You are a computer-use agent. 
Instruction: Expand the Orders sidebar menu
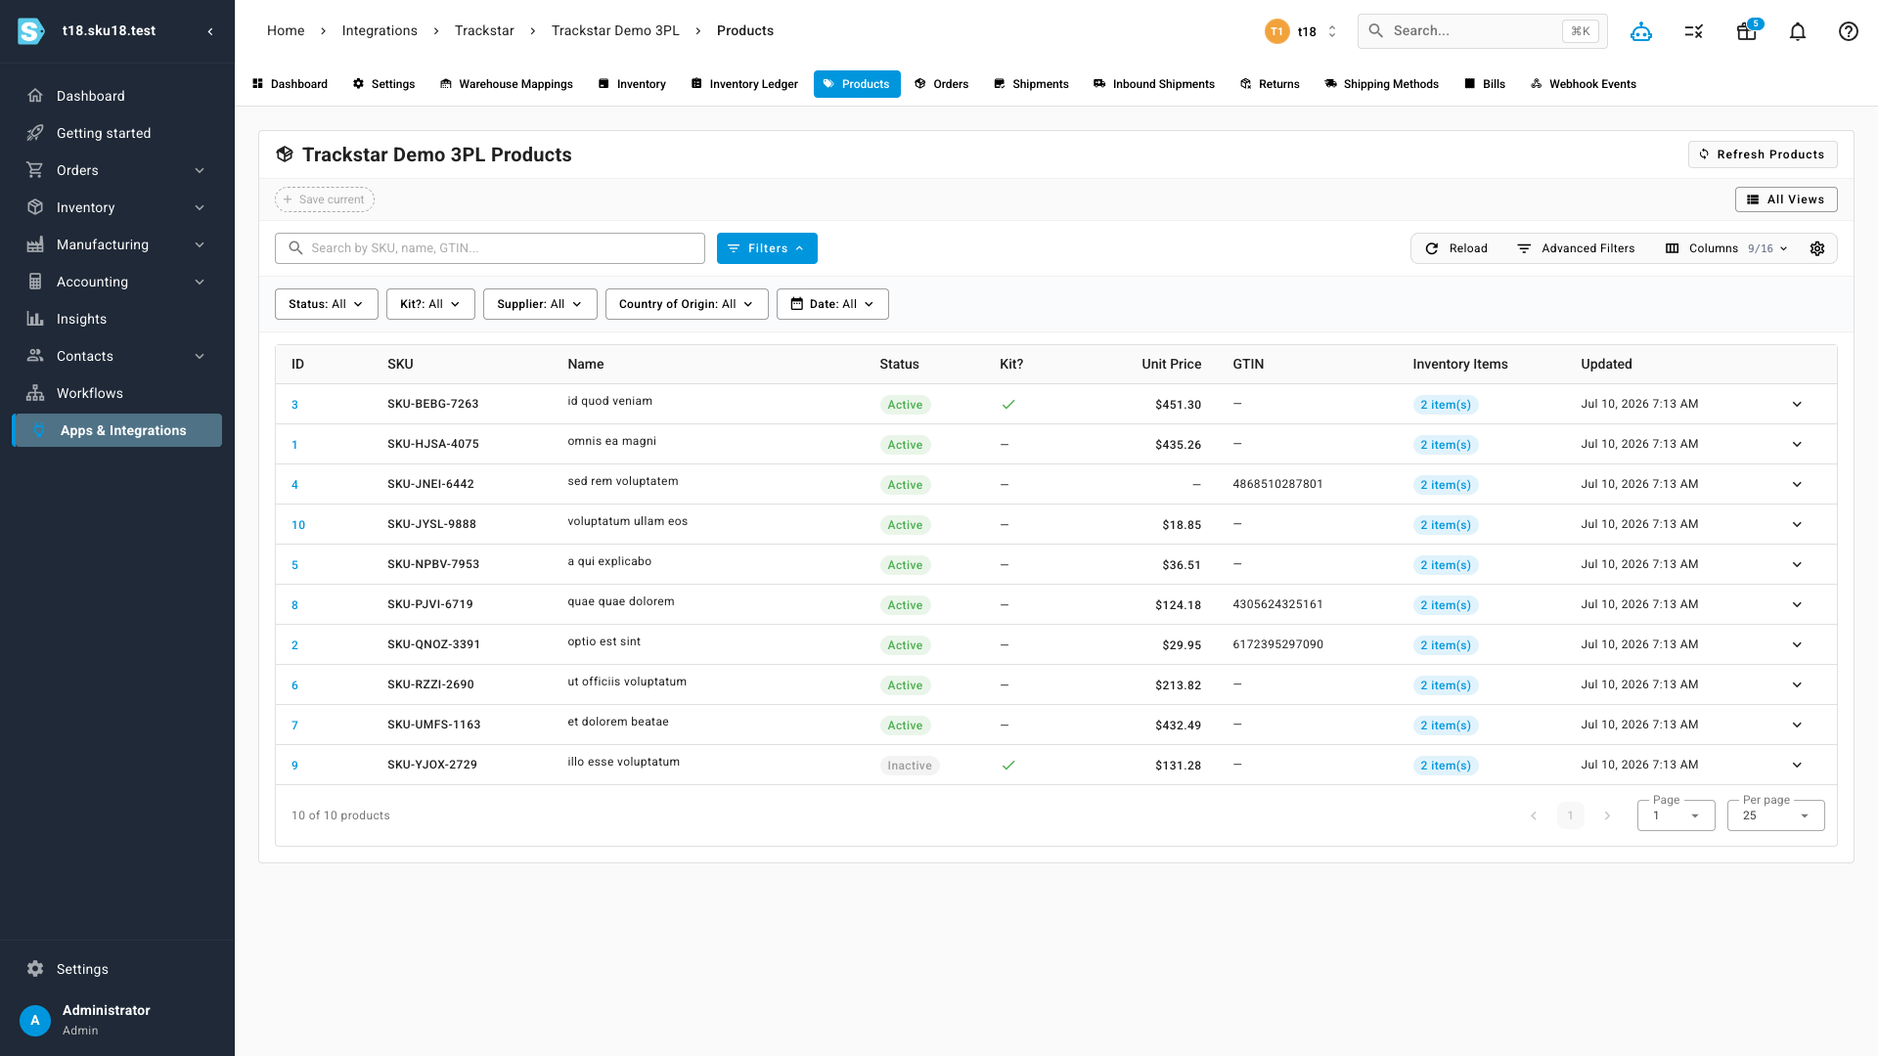[x=117, y=170]
